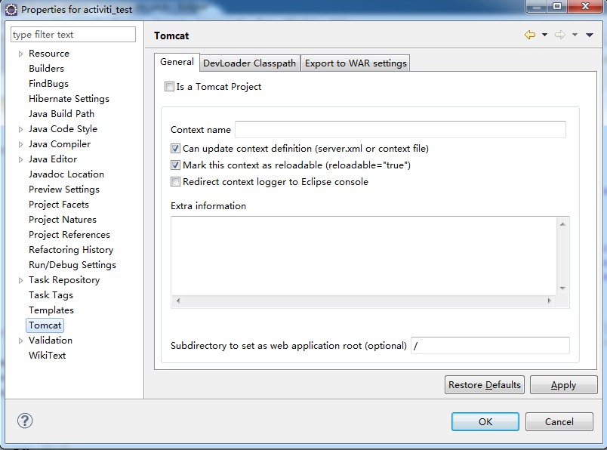Select Java Editor in the tree
The height and width of the screenshot is (450, 607).
coord(53,159)
